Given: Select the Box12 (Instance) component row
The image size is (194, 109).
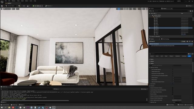Looking at the screenshot, I should click(171, 44).
